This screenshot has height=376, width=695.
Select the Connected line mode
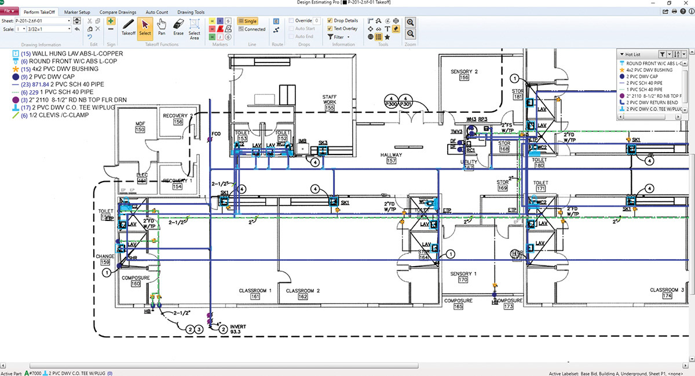(251, 29)
